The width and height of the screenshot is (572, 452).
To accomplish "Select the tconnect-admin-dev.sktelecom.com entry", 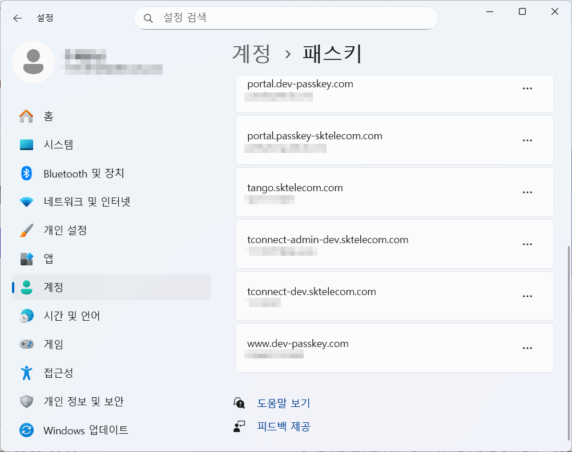I will coord(394,244).
